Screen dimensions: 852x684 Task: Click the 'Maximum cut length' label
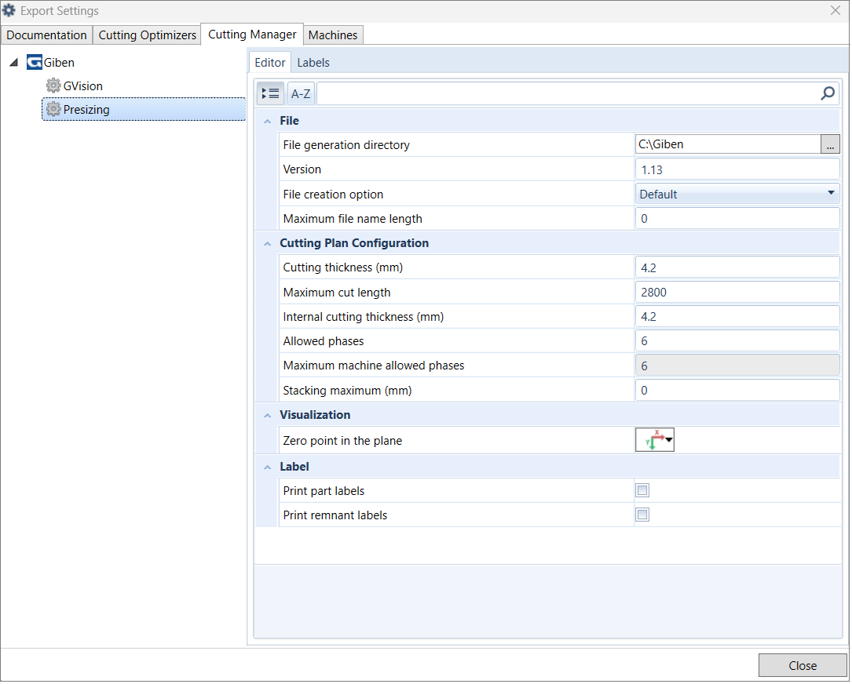click(x=337, y=293)
